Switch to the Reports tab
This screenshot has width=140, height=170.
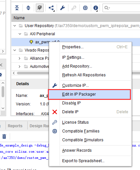(15, 126)
